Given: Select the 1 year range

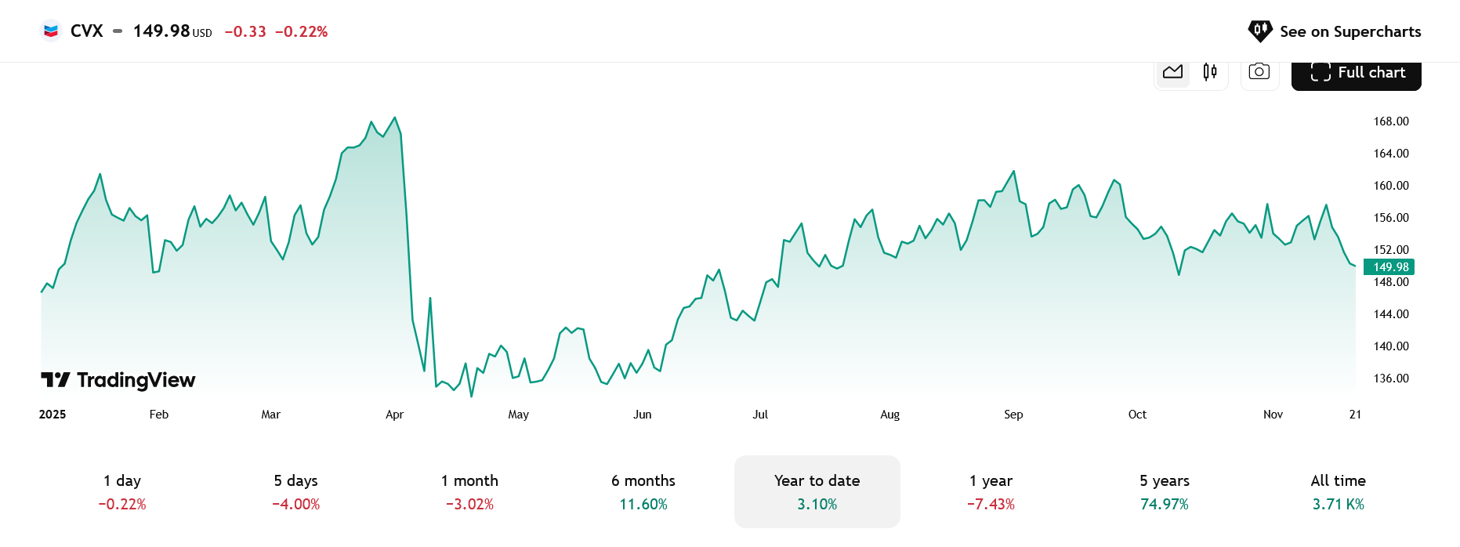Looking at the screenshot, I should pos(991,491).
